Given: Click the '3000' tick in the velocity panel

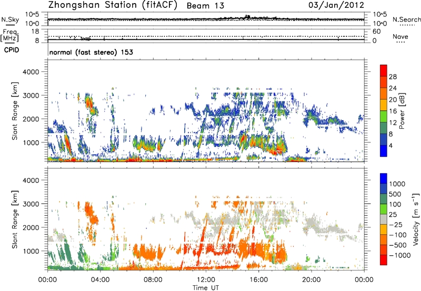Looking at the screenshot, I should point(31,204).
